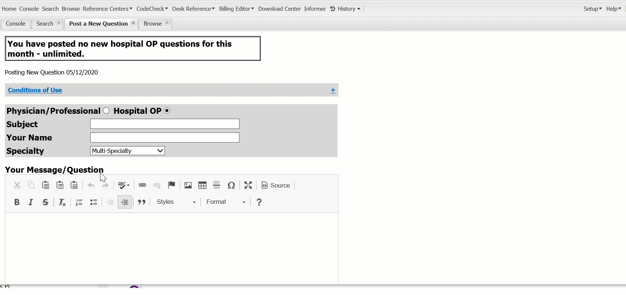Screen dimensions: 626x295
Task: Click the Bold formatting icon
Action: pos(17,202)
